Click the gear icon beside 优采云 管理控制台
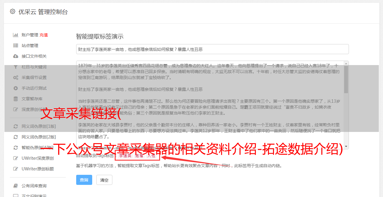The height and width of the screenshot is (197, 383). 12,12
